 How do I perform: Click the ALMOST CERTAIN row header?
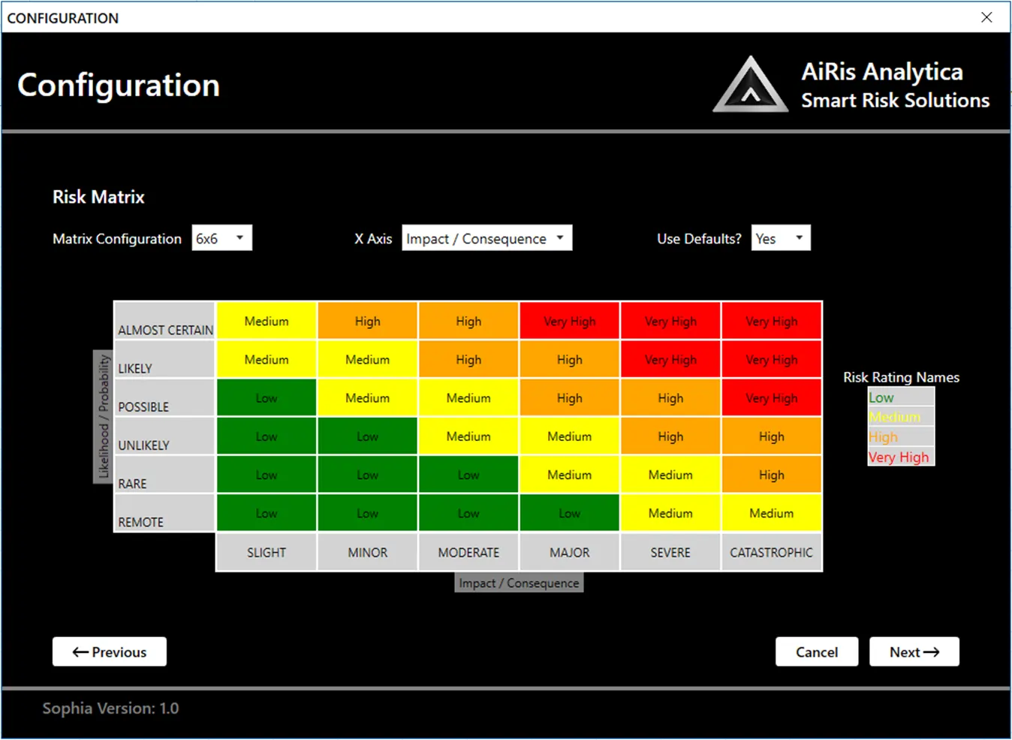click(x=164, y=321)
